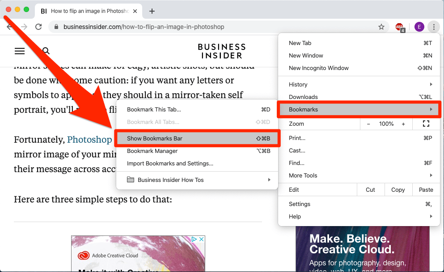Decrease zoom with the minus button

pyautogui.click(x=368, y=124)
